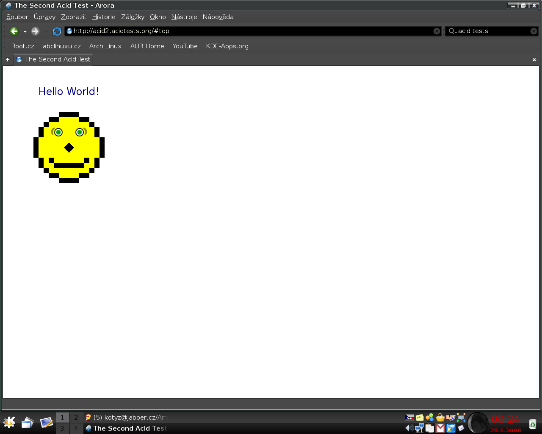Screen dimensions: 542x434
Task: Click the smiley face's left green eye
Action: [58, 132]
